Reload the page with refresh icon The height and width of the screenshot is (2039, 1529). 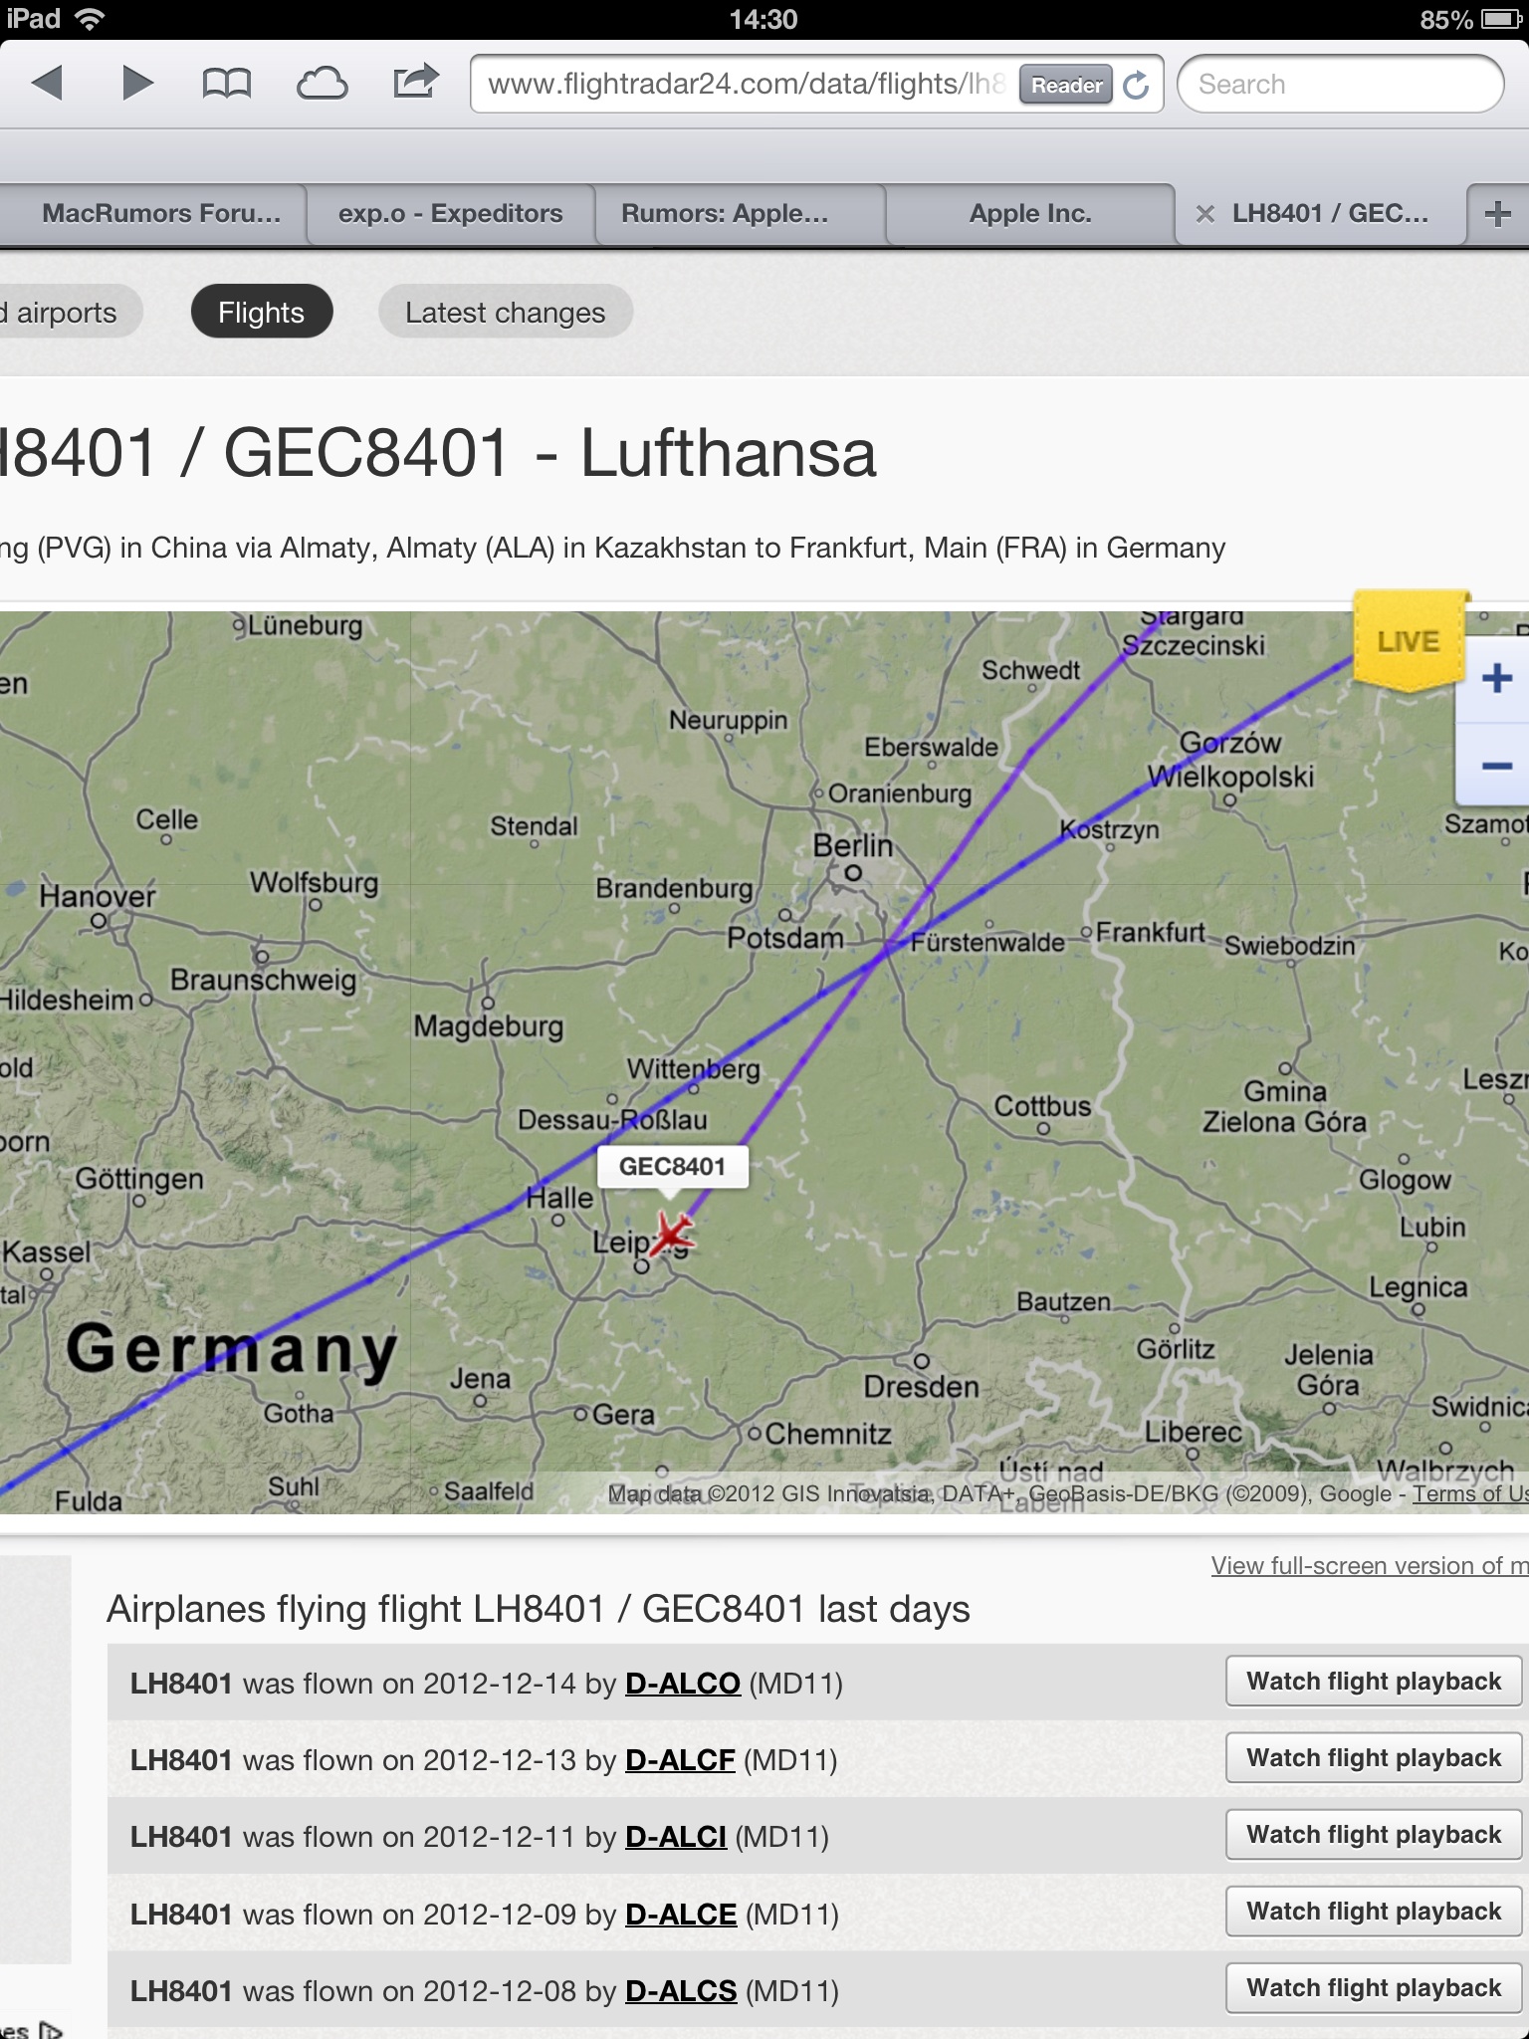[x=1136, y=85]
